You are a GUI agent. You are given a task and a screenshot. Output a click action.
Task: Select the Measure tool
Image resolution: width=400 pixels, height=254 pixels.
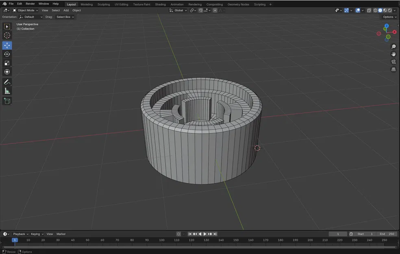click(7, 91)
